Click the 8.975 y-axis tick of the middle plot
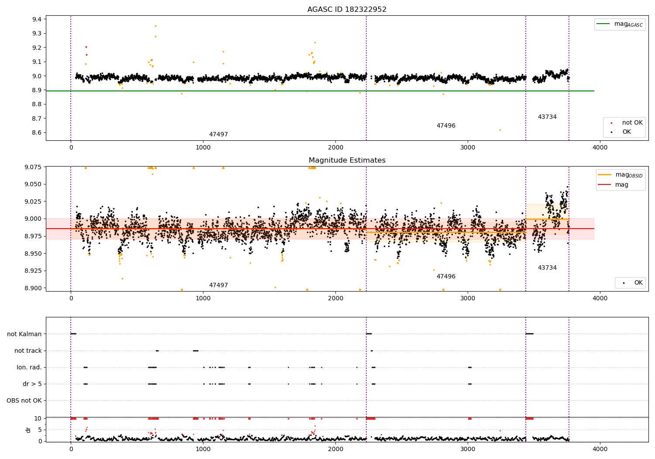The image size is (655, 459). click(x=34, y=236)
